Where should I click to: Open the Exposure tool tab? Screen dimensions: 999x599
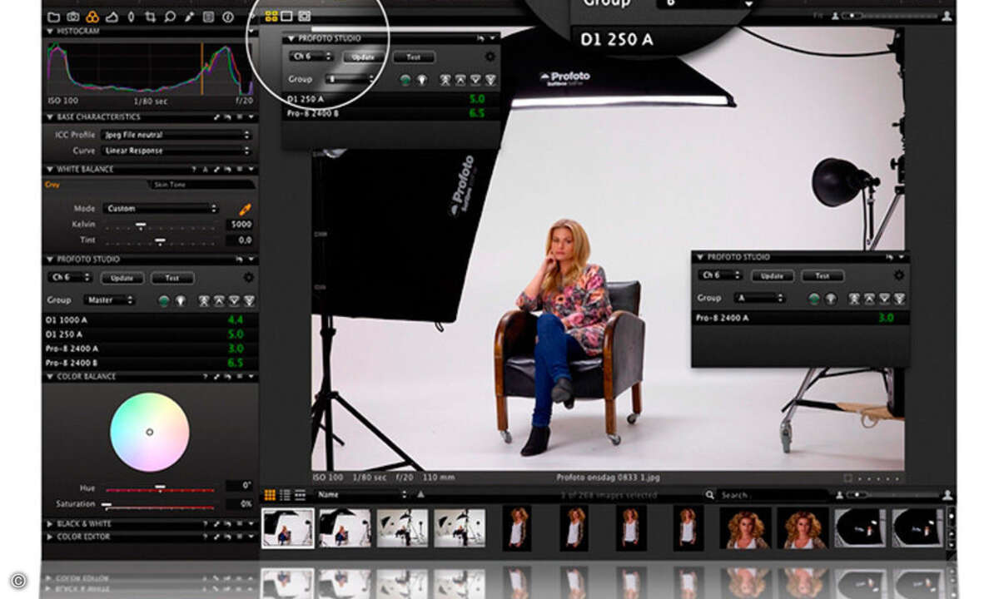112,16
